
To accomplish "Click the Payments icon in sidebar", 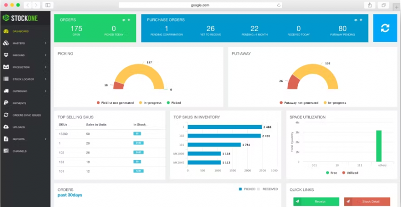I will point(6,103).
